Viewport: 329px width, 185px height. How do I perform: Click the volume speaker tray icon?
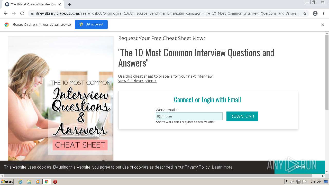[x=292, y=182]
